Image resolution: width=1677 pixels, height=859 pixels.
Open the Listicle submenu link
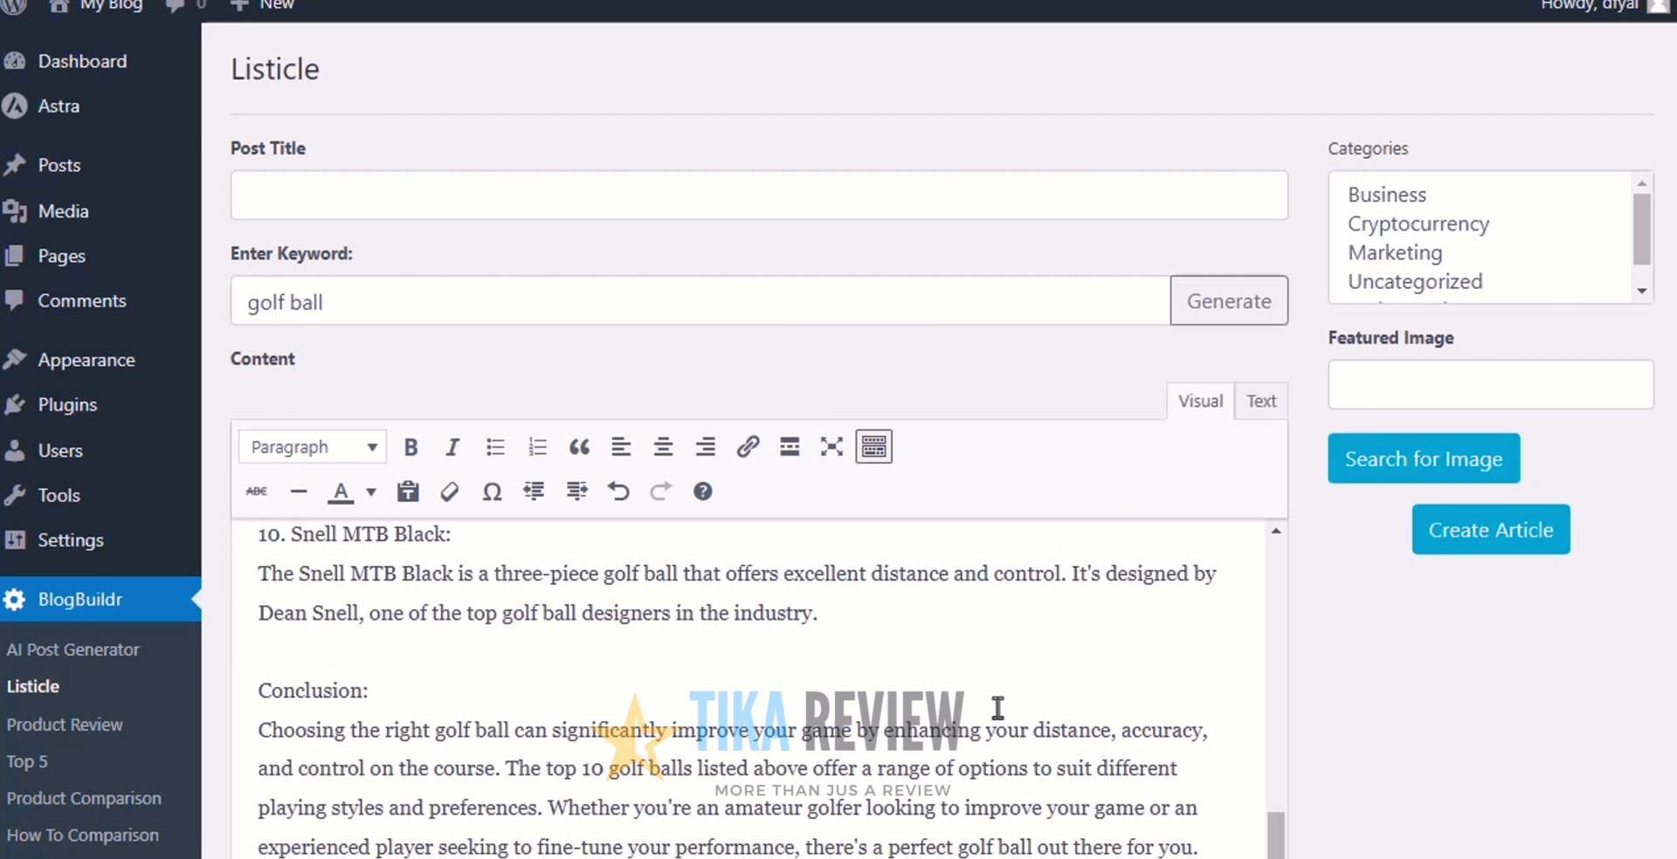[x=33, y=686]
